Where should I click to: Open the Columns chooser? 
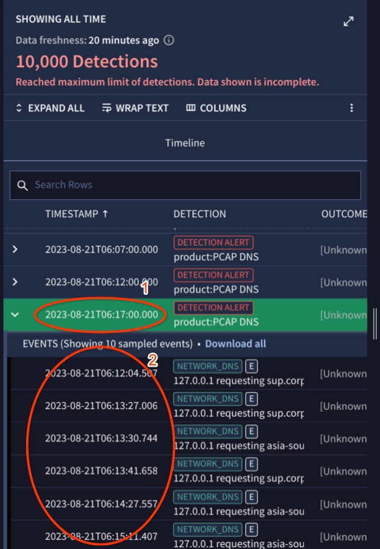pyautogui.click(x=216, y=108)
